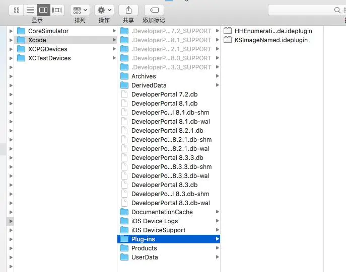The height and width of the screenshot is (272, 346).
Task: Click the arrow beside Products
Action: (x=218, y=248)
